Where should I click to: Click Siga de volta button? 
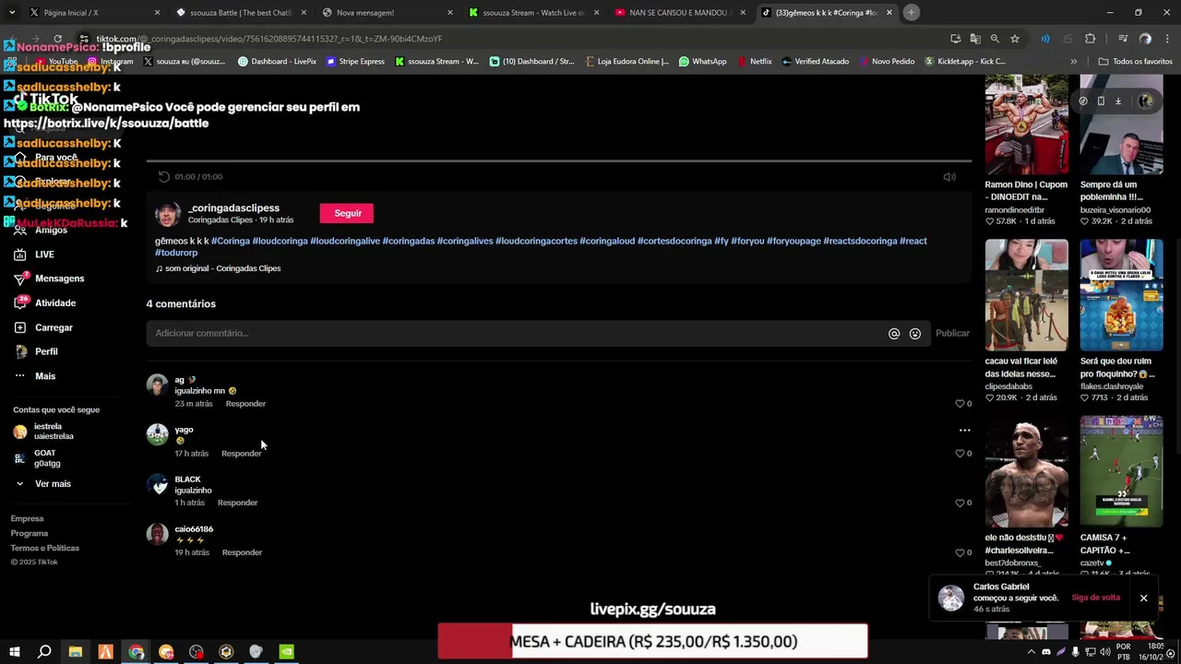[1095, 598]
